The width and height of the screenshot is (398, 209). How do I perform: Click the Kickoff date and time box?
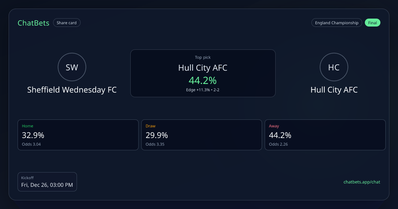(47, 182)
